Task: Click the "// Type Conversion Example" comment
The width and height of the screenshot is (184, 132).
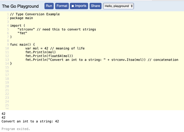Action: click(x=35, y=14)
